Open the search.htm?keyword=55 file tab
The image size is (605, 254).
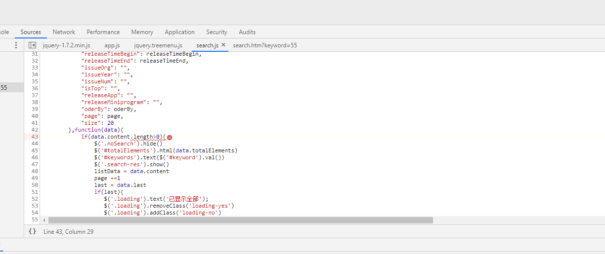(x=264, y=45)
